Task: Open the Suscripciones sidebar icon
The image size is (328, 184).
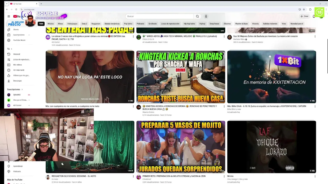Action: pos(9,35)
